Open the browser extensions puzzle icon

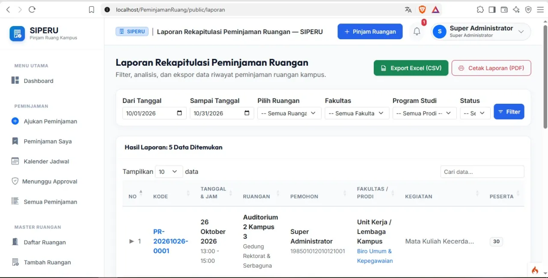pos(480,9)
